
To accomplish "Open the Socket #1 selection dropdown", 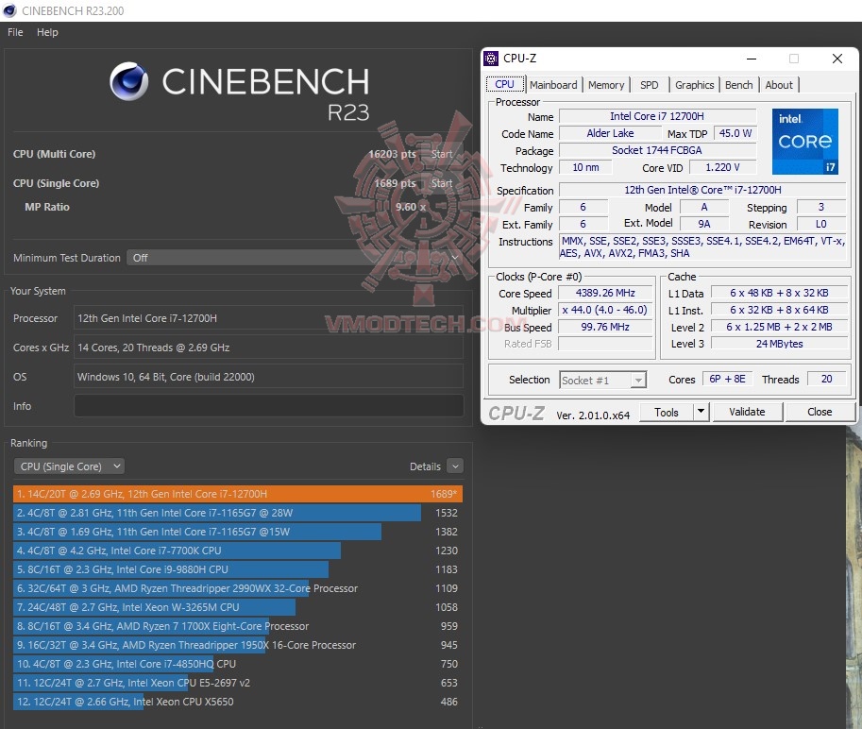I will [x=602, y=380].
